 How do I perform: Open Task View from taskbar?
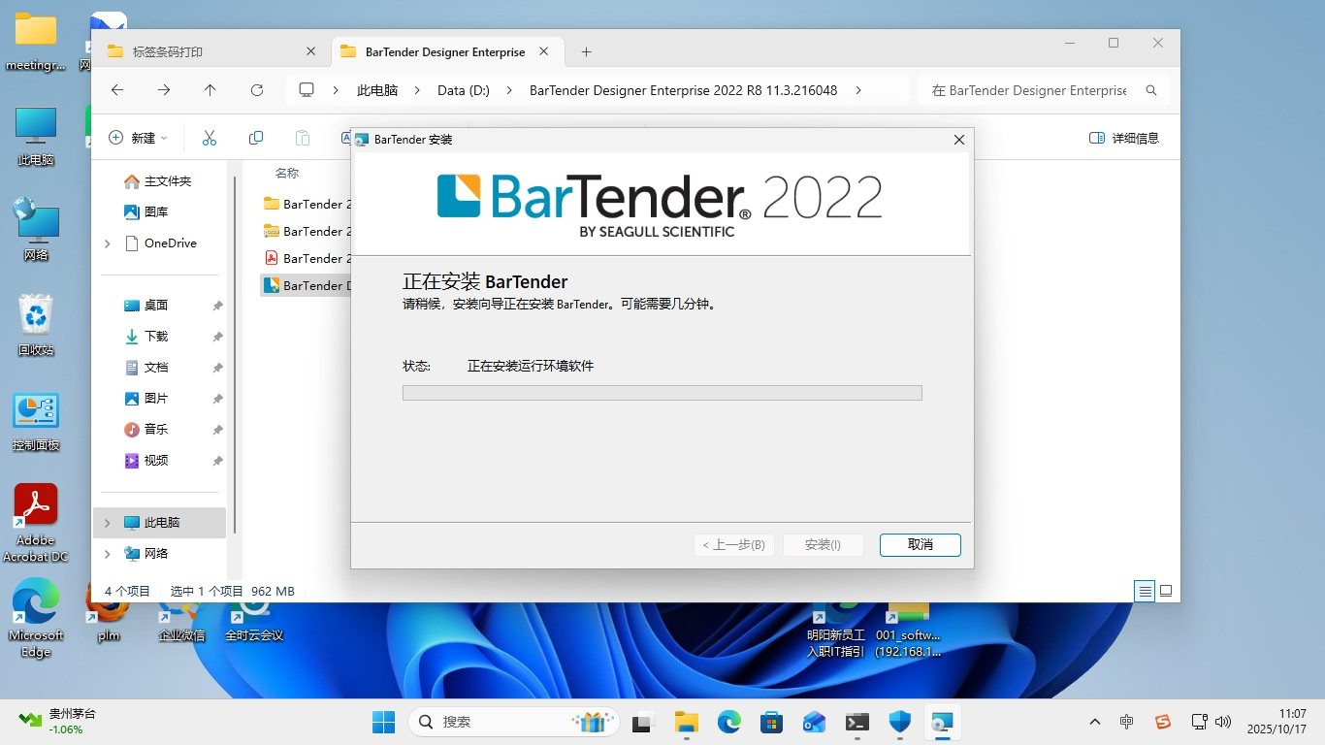tap(642, 722)
